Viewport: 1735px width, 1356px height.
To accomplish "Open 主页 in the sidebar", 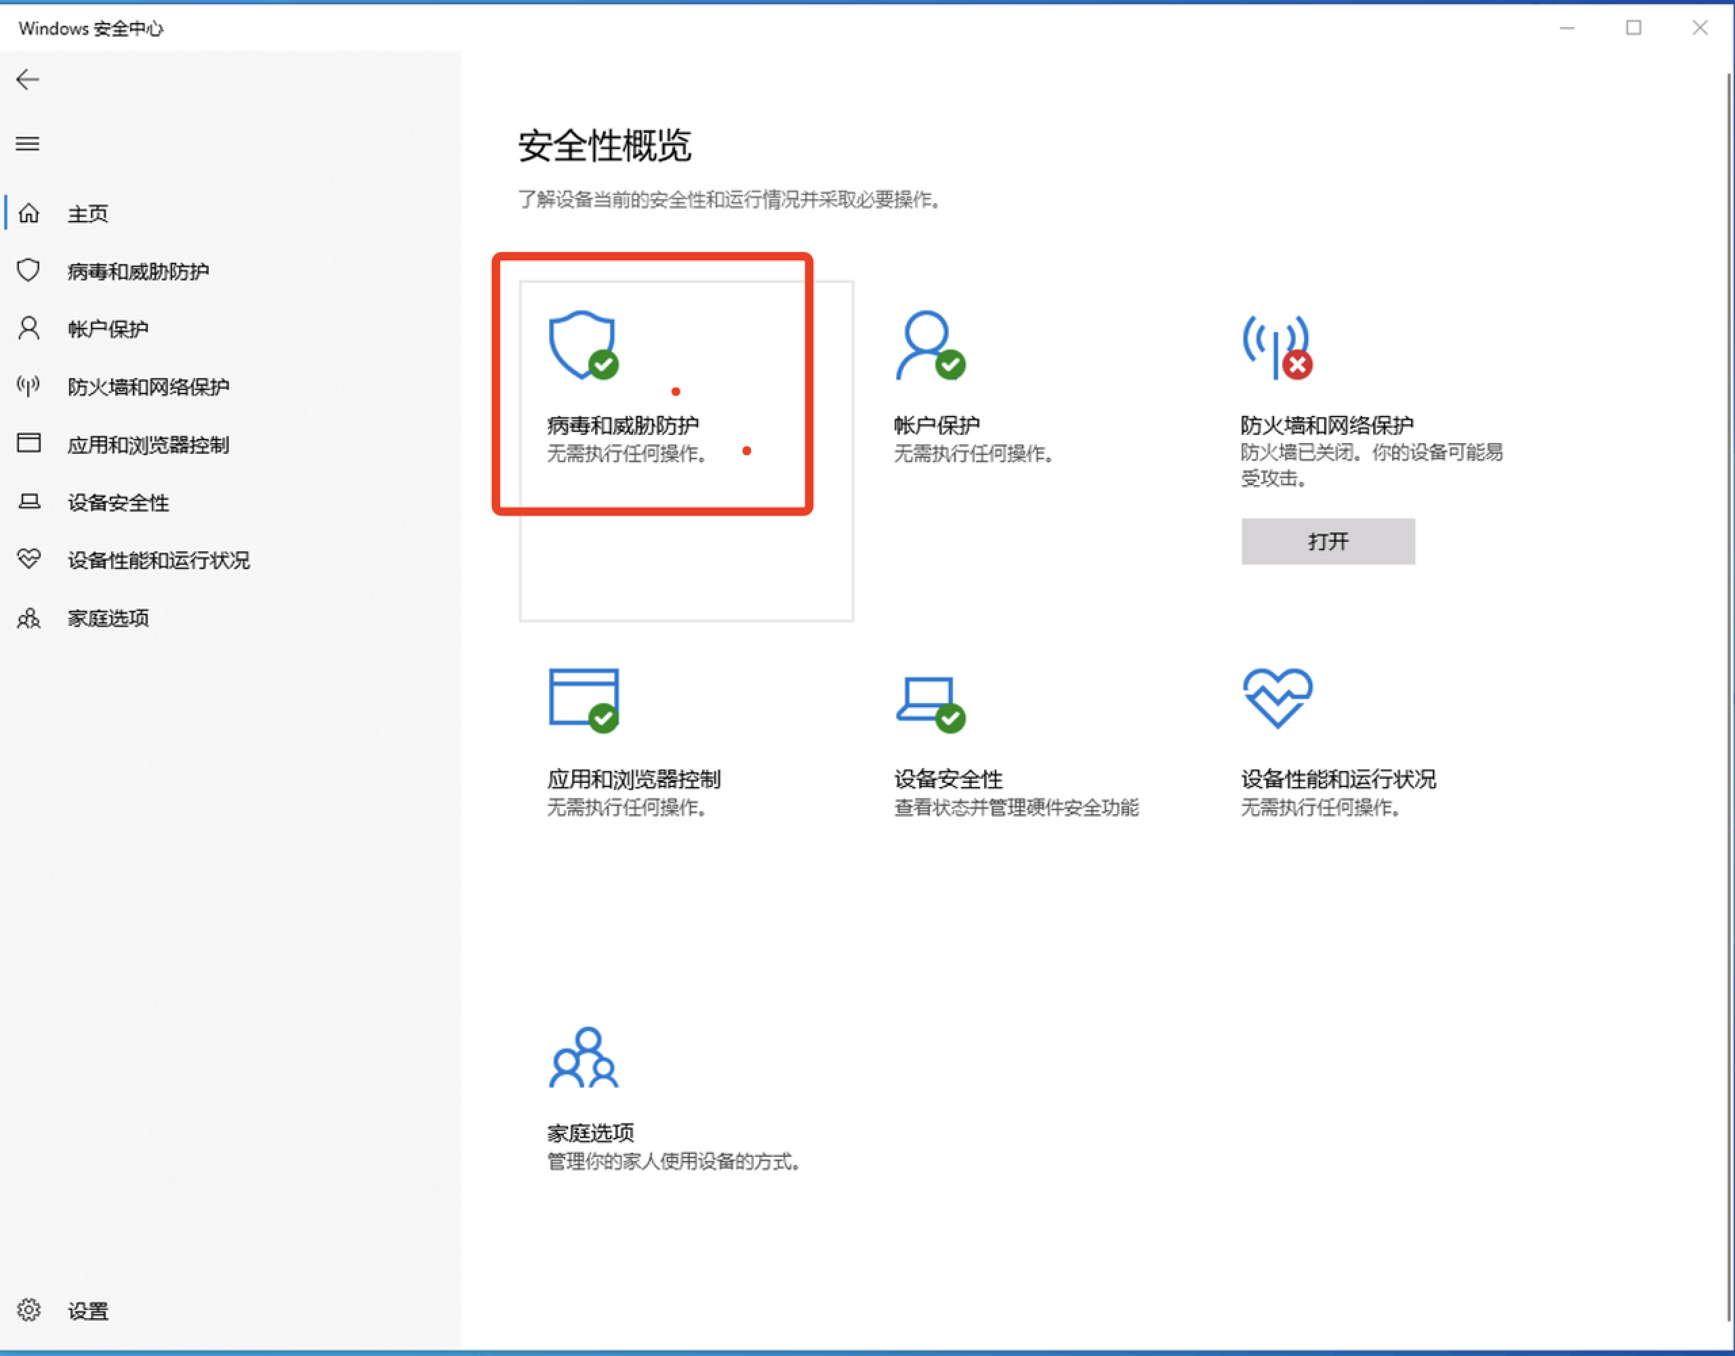I will click(x=230, y=213).
